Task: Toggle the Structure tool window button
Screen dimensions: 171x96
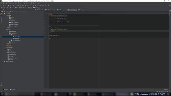Action: tap(1, 21)
